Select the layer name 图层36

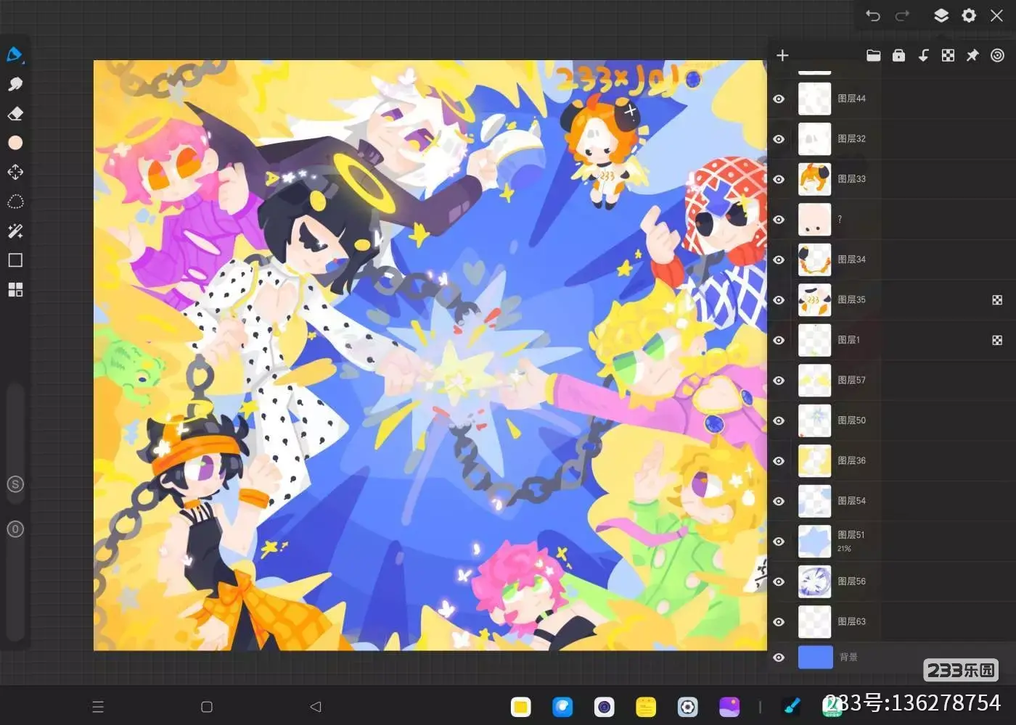pyautogui.click(x=851, y=460)
